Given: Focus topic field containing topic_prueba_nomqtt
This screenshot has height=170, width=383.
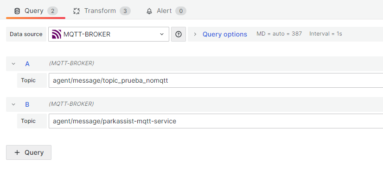Looking at the screenshot, I should (216, 80).
